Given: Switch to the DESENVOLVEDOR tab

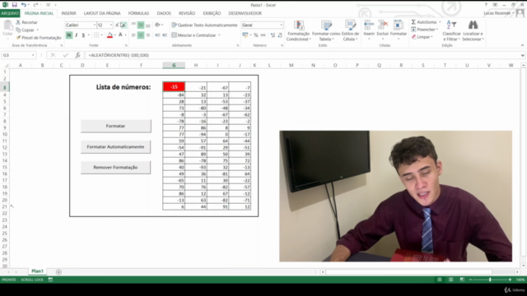Looking at the screenshot, I should click(245, 13).
